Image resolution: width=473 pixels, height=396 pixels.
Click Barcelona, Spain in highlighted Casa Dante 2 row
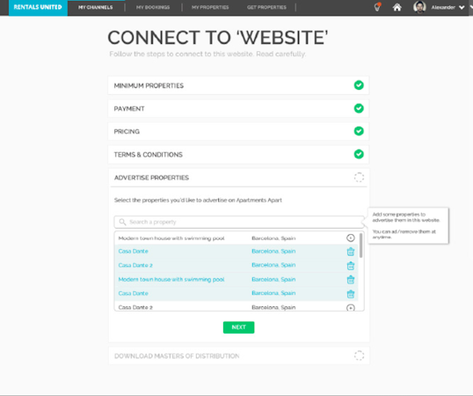point(273,265)
